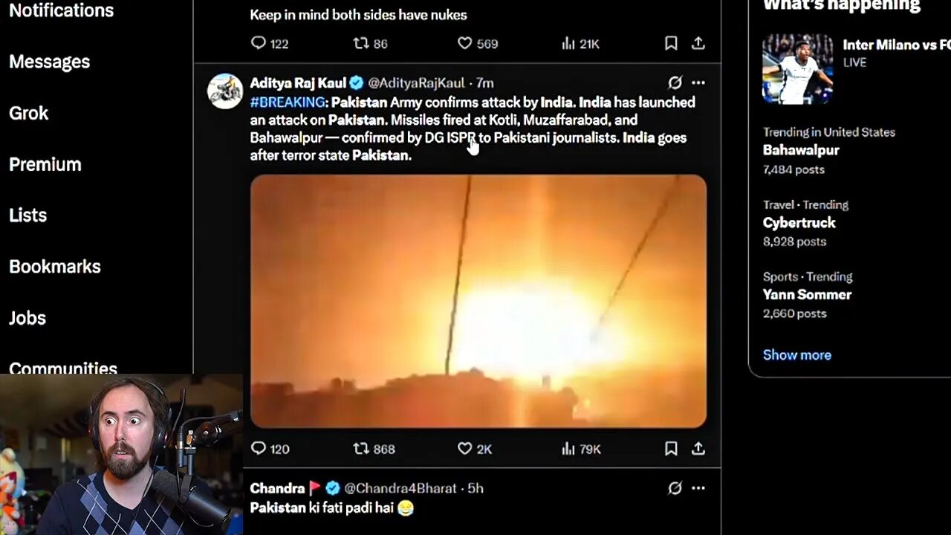The height and width of the screenshot is (535, 951).
Task: Bookmark Aditya Raj Kaul's tweet
Action: pos(671,449)
